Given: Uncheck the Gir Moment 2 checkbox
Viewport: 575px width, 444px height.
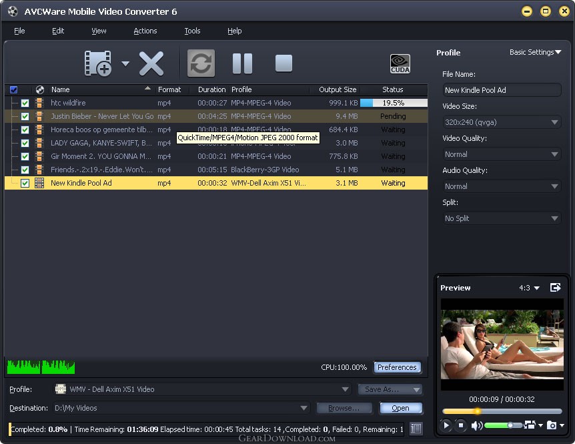Looking at the screenshot, I should pos(25,156).
